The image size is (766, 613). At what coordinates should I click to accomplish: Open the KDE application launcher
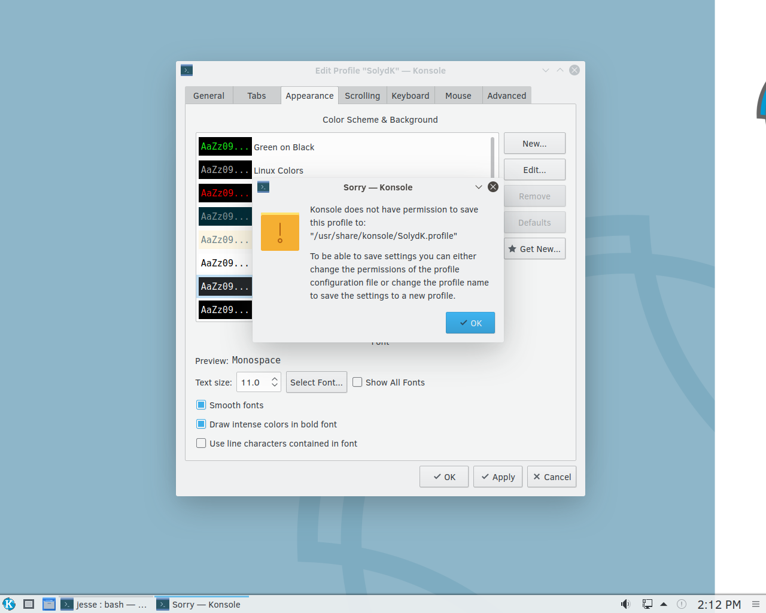coord(9,604)
